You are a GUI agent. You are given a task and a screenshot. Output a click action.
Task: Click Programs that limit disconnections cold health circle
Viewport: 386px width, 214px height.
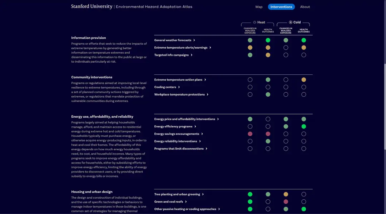303,149
